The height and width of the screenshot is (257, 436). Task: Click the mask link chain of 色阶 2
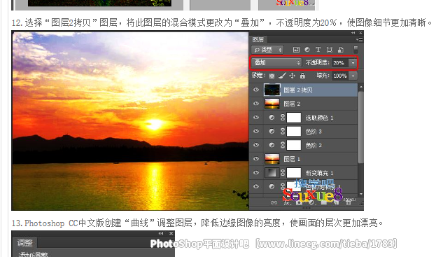[283, 145]
